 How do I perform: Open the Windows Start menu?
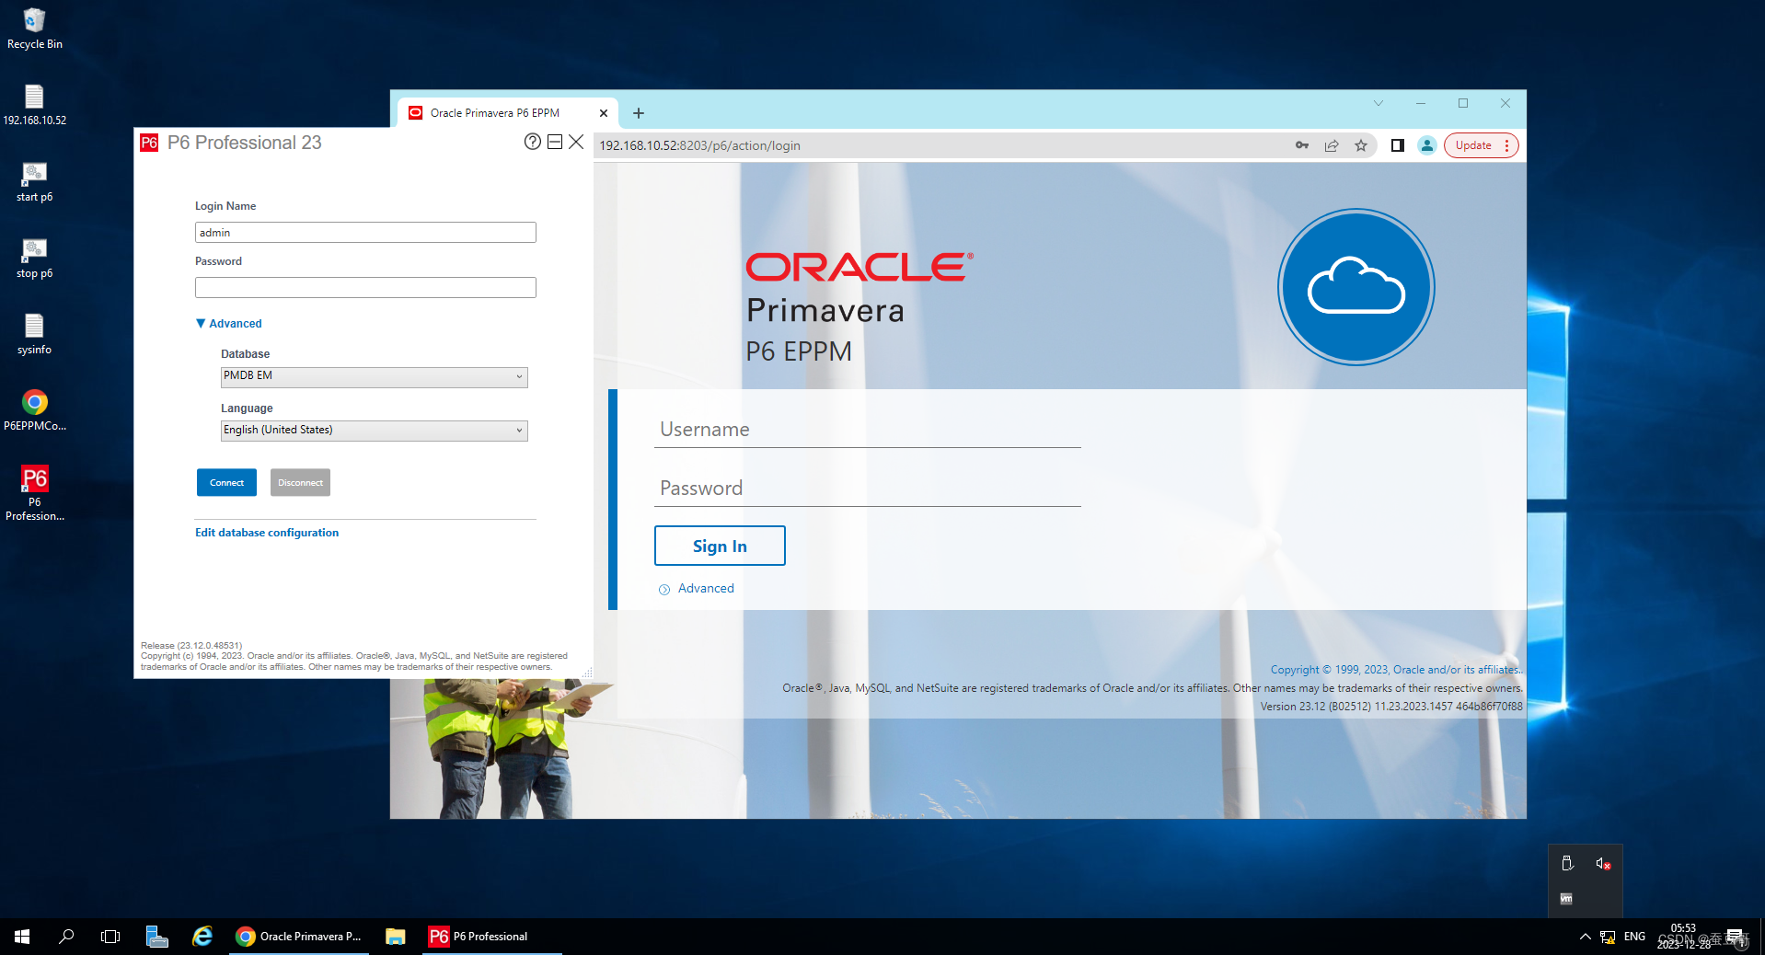22,937
